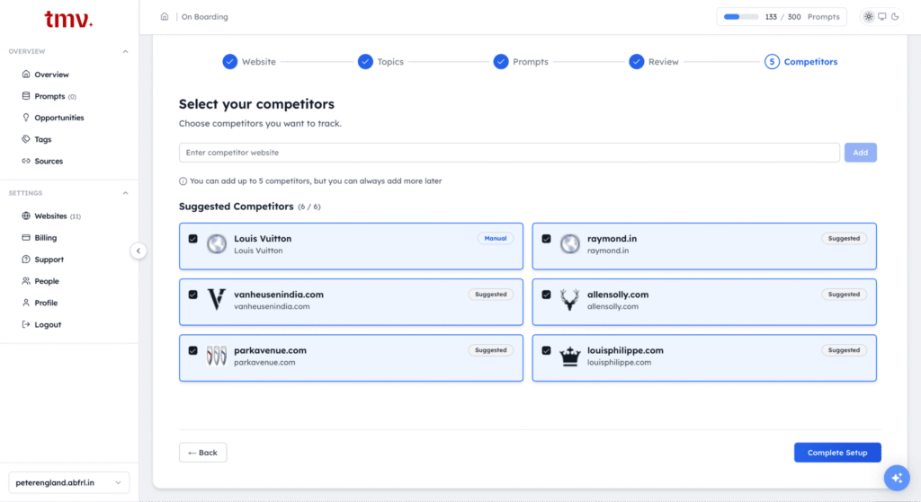
Task: Click the home breadcrumb icon
Action: coord(165,16)
